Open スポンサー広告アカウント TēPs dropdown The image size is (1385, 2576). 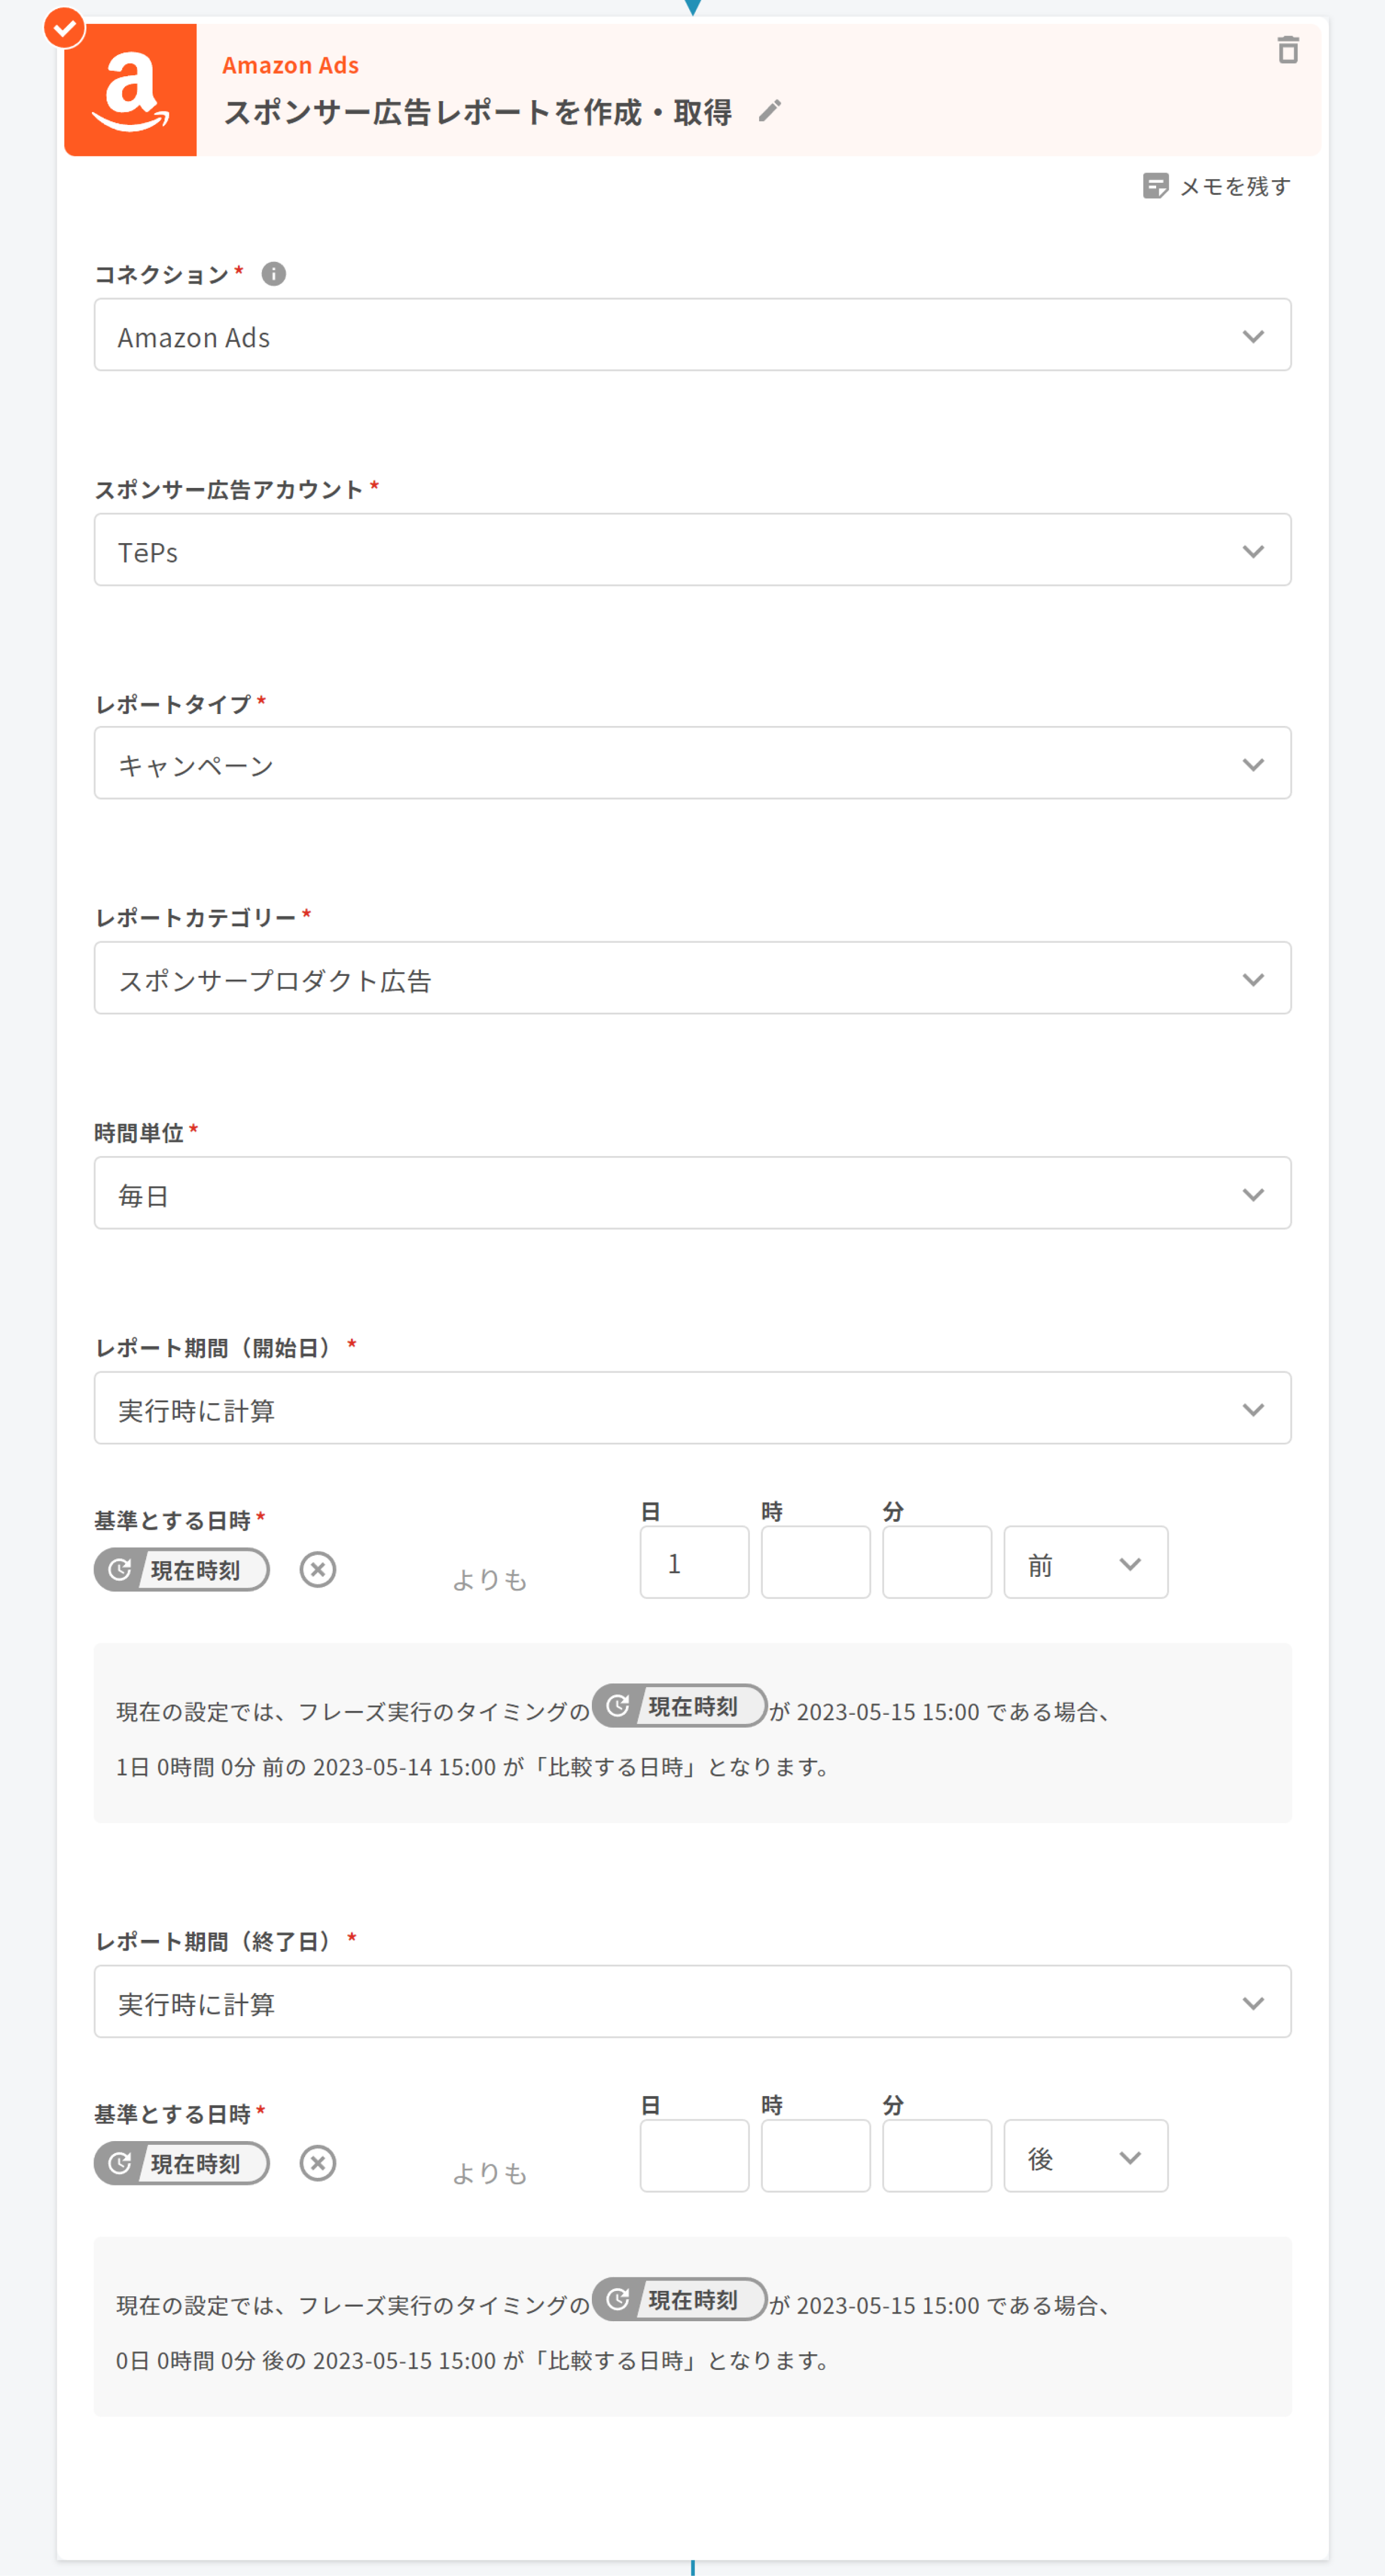tap(692, 550)
